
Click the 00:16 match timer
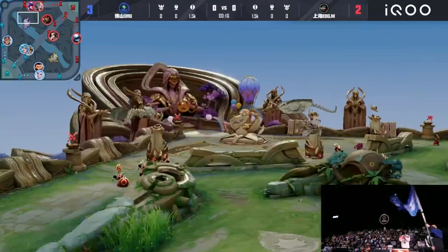pos(223,16)
